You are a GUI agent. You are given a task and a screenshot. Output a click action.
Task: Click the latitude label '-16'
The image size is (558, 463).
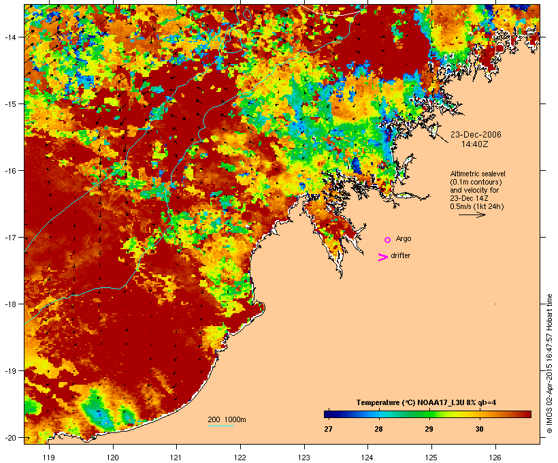pos(10,171)
